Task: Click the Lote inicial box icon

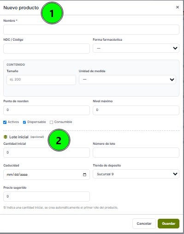Action: click(x=6, y=137)
